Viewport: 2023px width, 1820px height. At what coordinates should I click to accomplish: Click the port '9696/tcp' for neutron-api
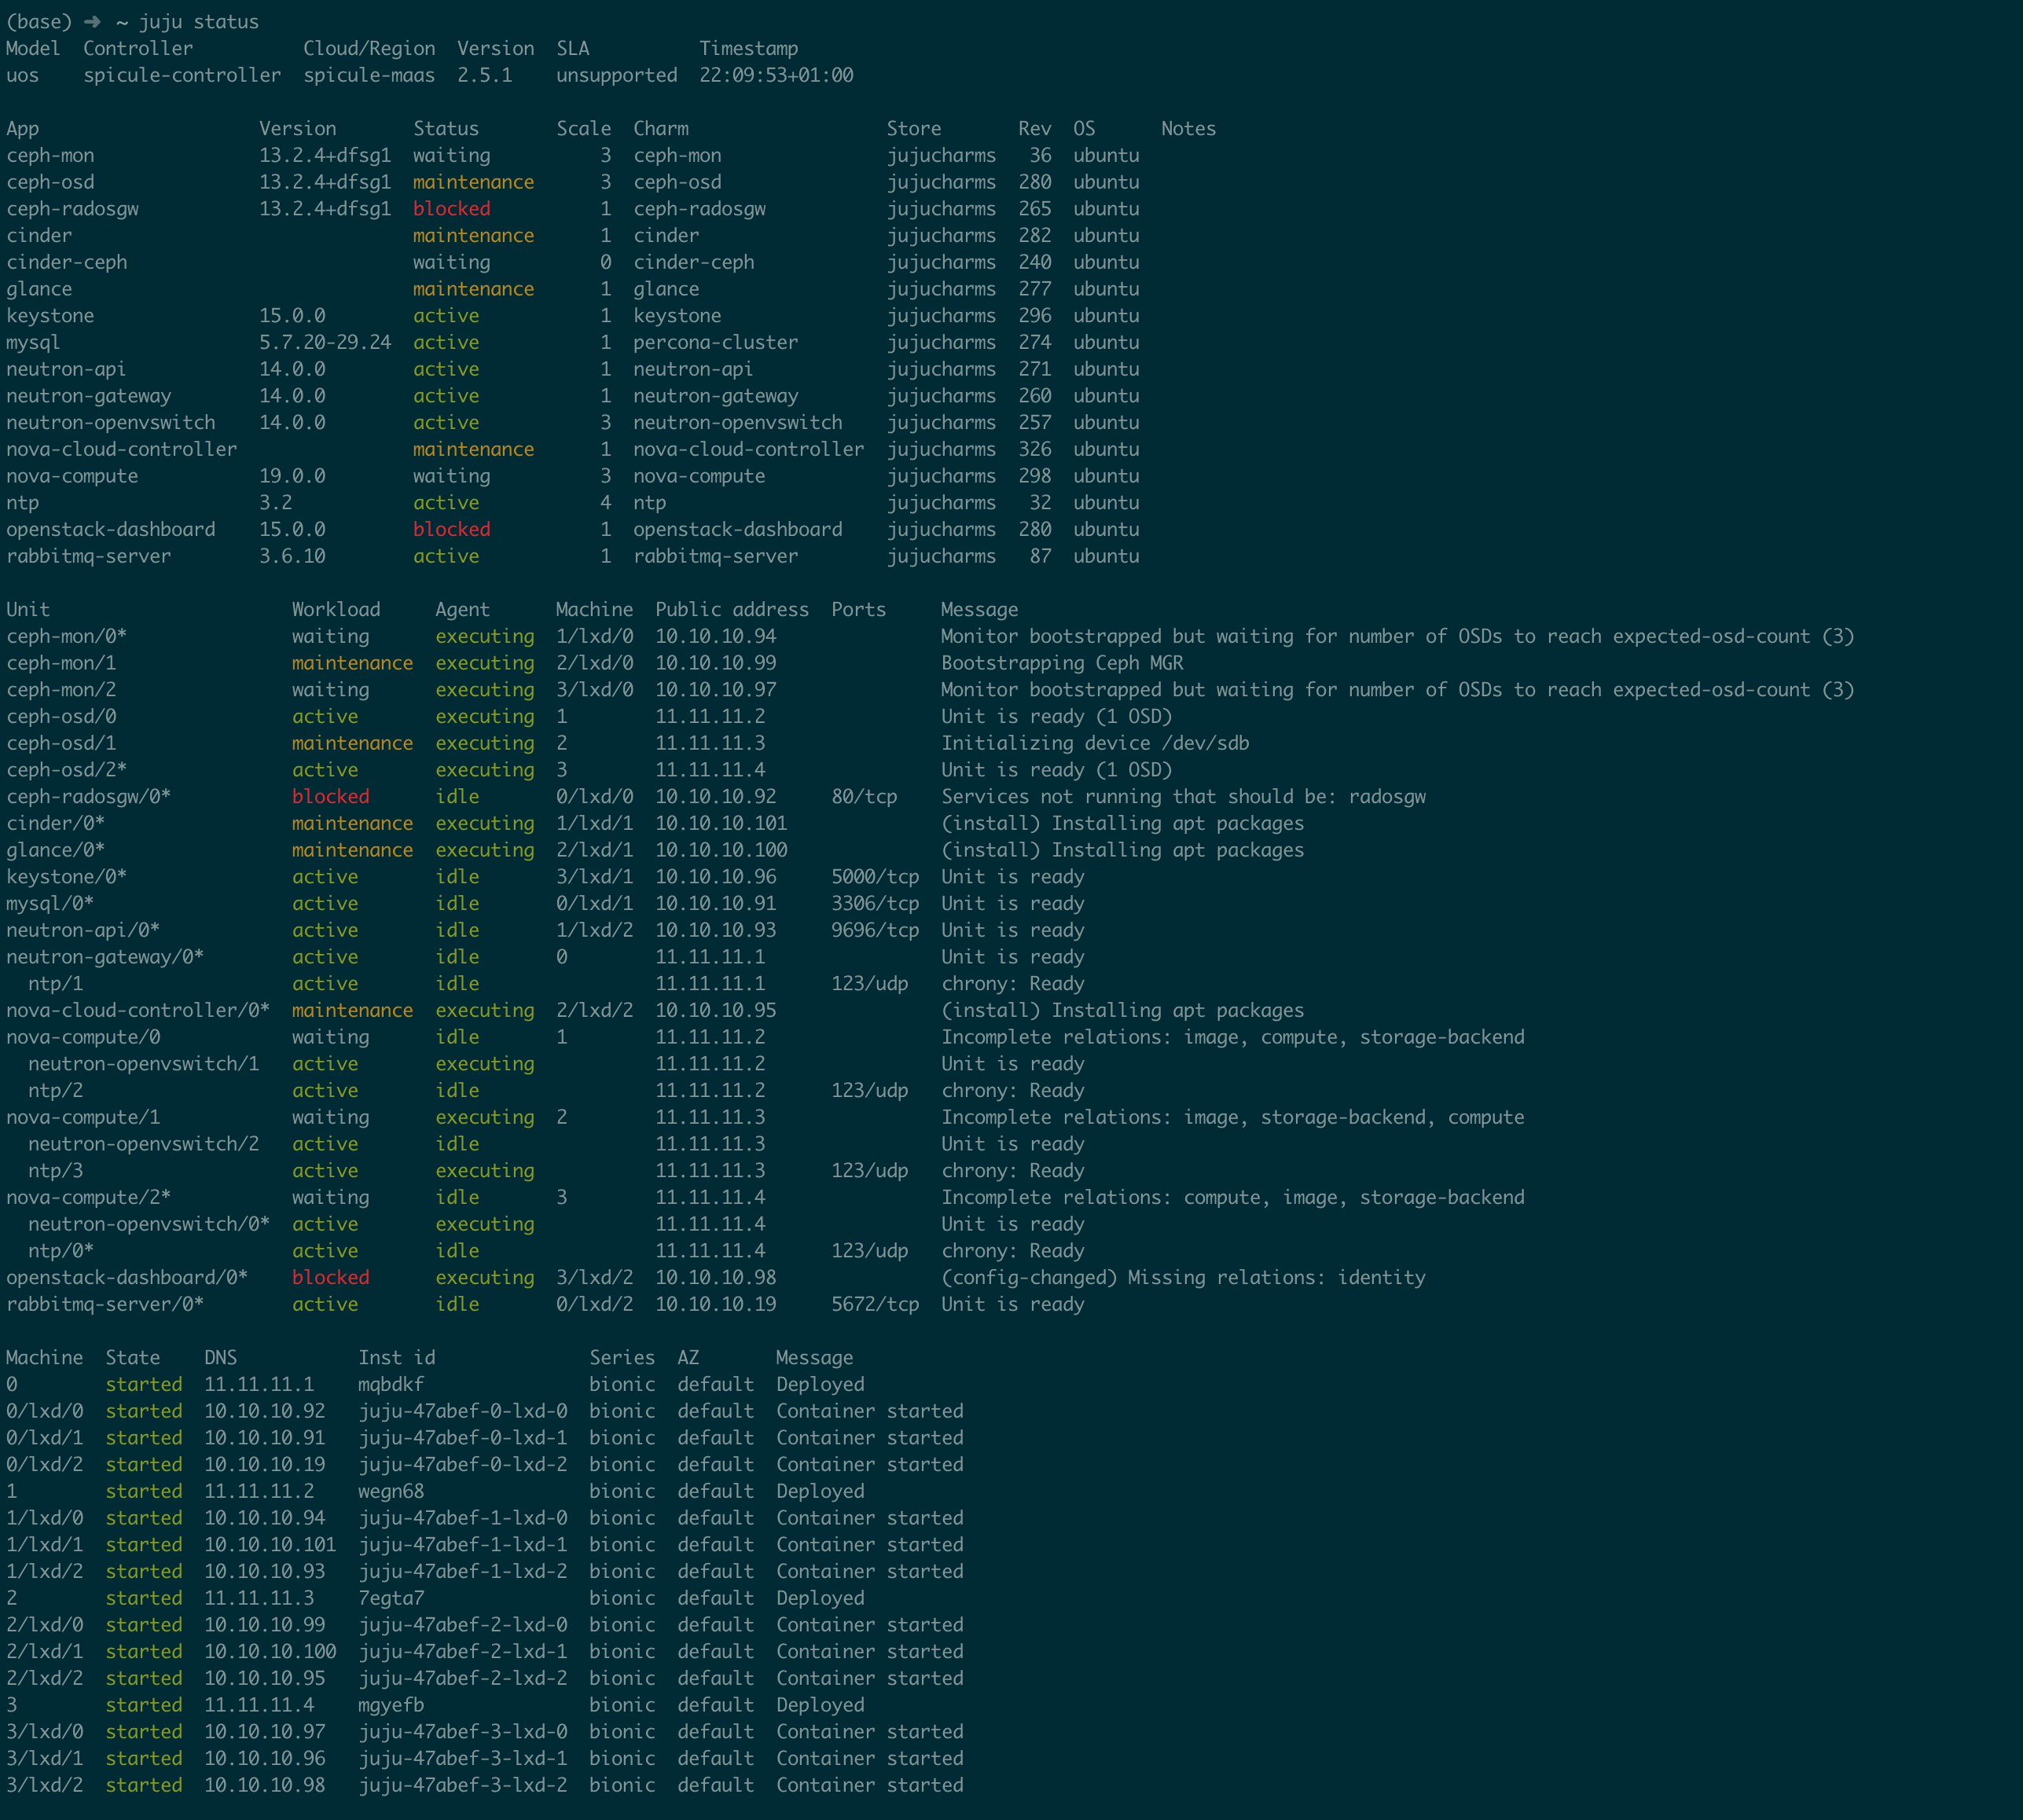tap(875, 930)
